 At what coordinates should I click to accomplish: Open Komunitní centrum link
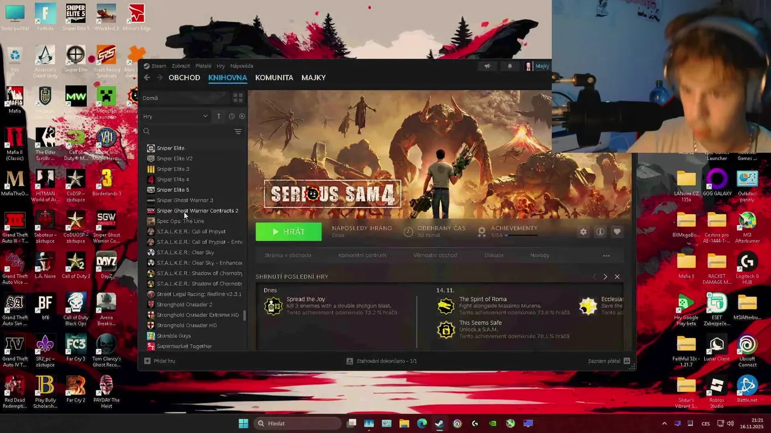(x=362, y=255)
